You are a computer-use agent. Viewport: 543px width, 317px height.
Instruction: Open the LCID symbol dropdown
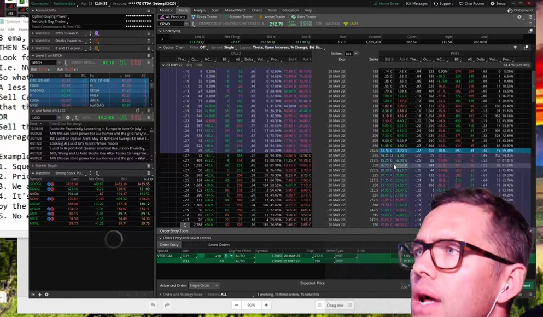59,118
